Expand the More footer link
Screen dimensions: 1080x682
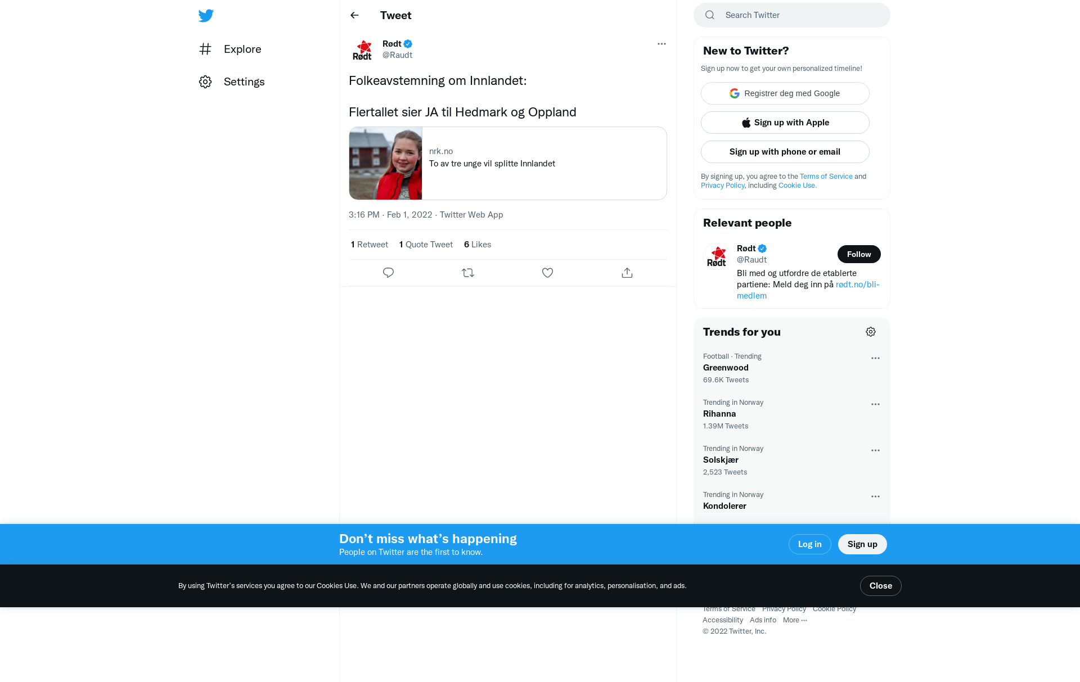(795, 620)
